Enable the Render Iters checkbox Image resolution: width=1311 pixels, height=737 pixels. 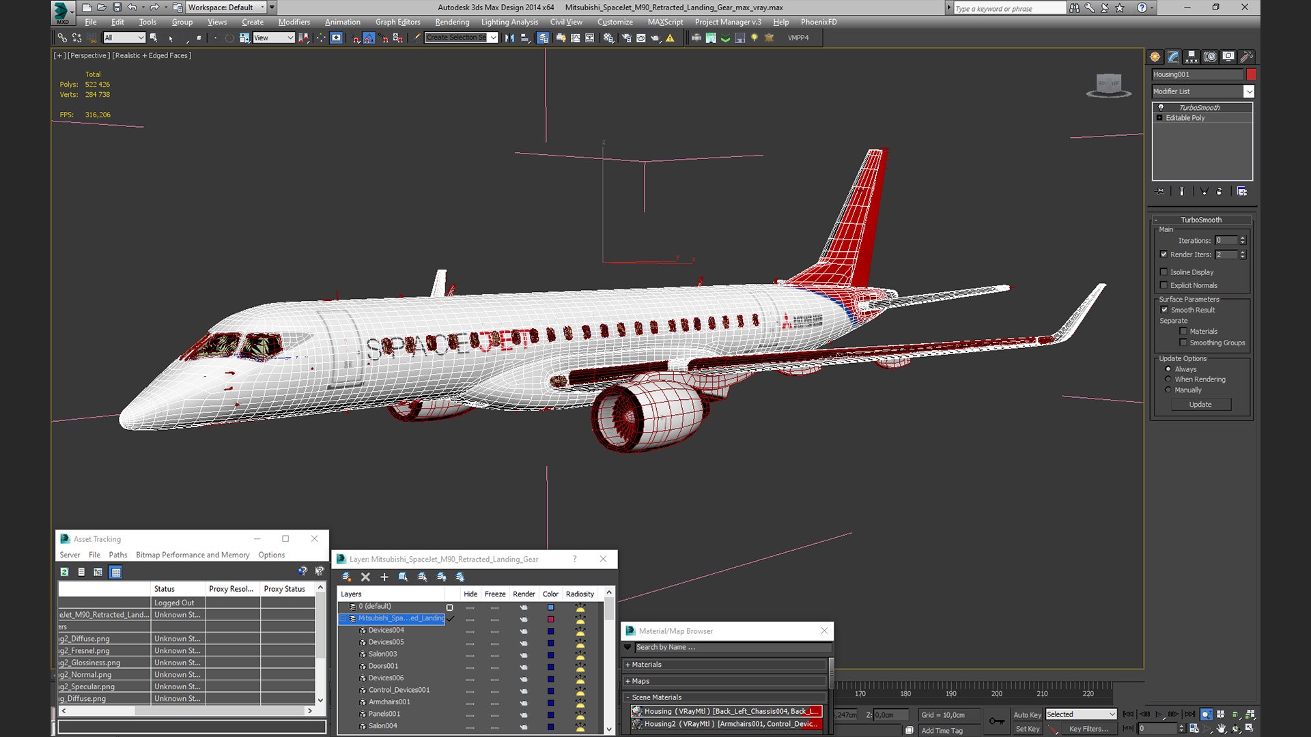point(1164,255)
